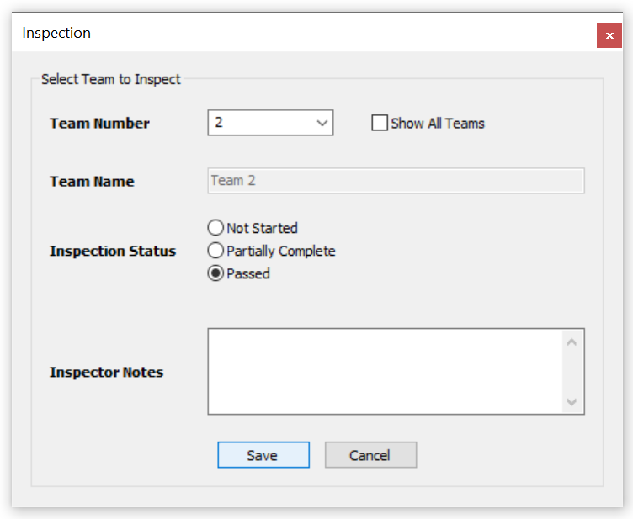Click the Show All Teams label text
The image size is (633, 519).
(438, 124)
